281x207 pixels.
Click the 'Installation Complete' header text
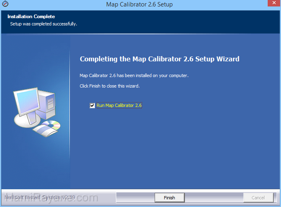pyautogui.click(x=31, y=17)
